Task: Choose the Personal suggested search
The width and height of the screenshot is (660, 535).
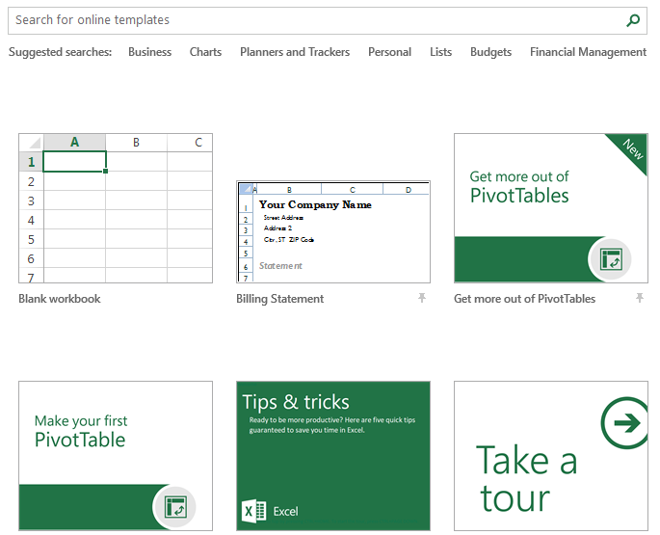Action: point(389,52)
